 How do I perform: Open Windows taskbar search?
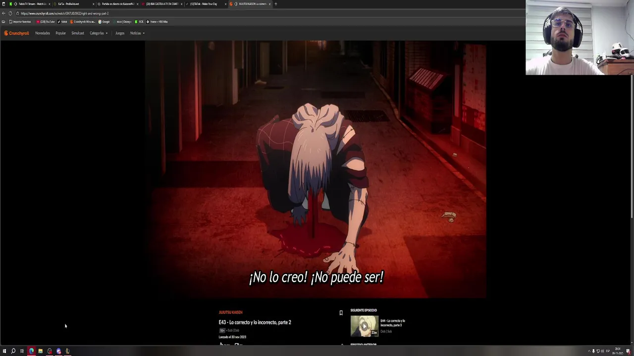13,351
